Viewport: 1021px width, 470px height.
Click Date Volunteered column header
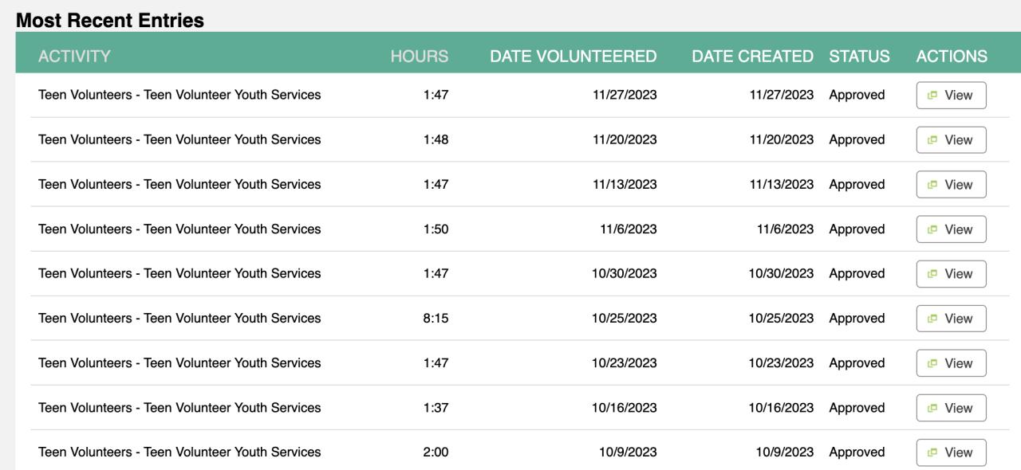click(x=573, y=57)
